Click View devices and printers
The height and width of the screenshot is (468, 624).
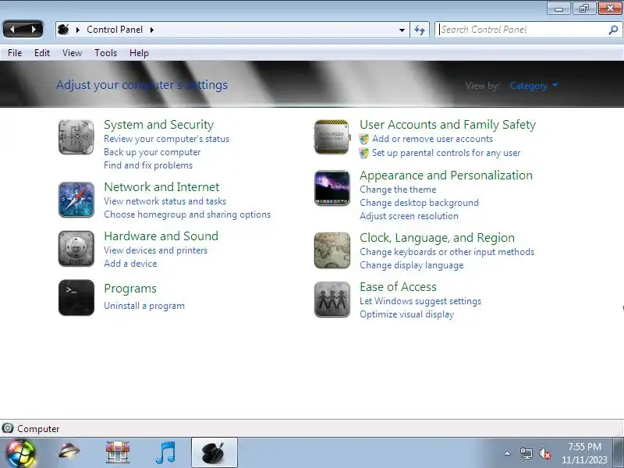tap(155, 250)
